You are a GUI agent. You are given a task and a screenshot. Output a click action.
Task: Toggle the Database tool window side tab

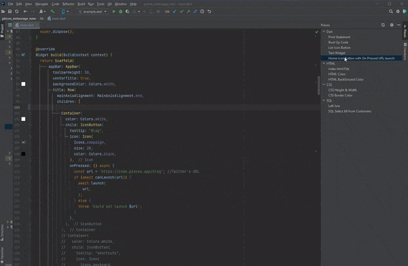(405, 51)
